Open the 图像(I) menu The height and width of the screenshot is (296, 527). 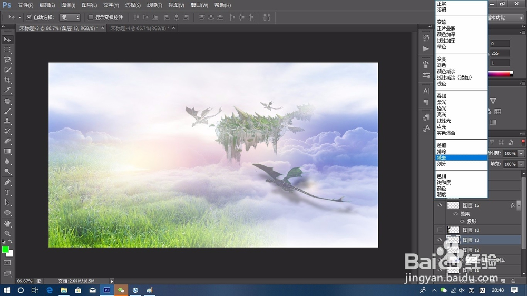pos(68,5)
